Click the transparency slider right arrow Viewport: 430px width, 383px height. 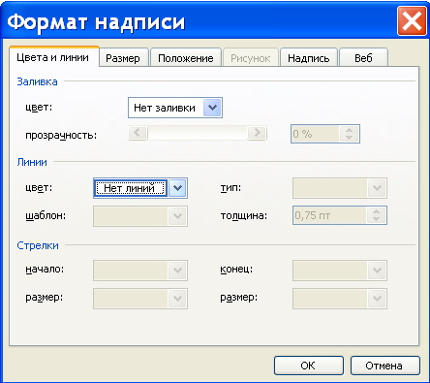(258, 133)
